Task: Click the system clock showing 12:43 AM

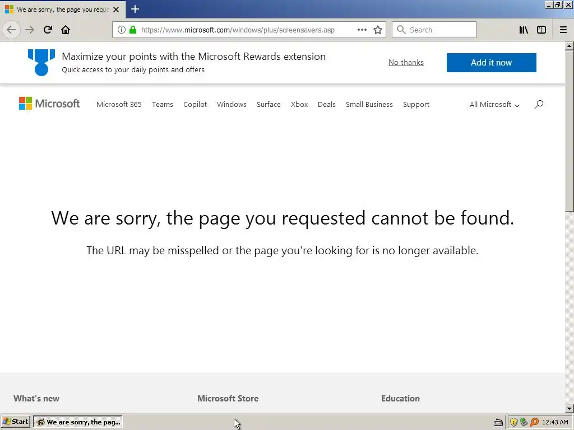Action: (555, 422)
